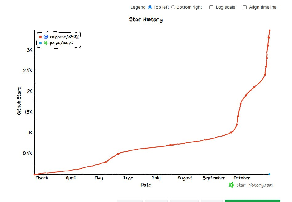Toggle the Align timeline checkbox
This screenshot has height=202, width=292.
[x=245, y=7]
